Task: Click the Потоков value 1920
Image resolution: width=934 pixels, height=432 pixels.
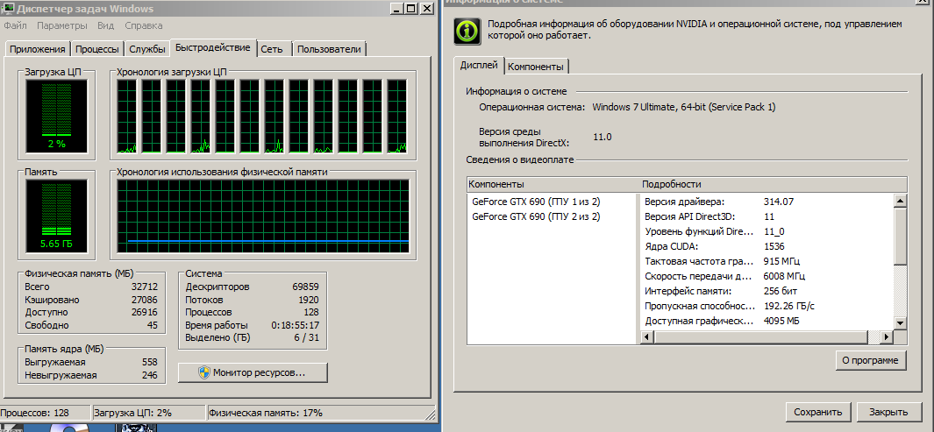Action: pyautogui.click(x=308, y=300)
